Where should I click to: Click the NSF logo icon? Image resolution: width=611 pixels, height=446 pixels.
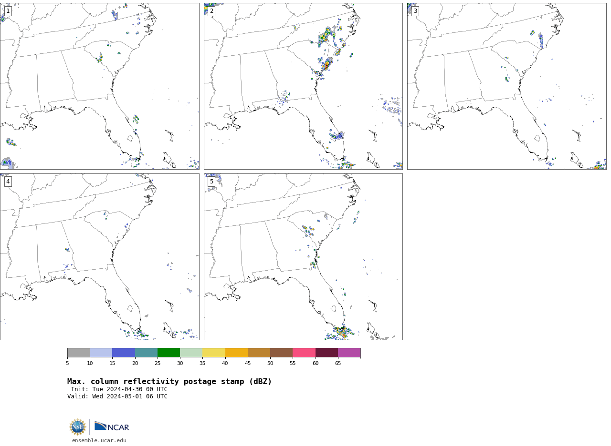78,427
